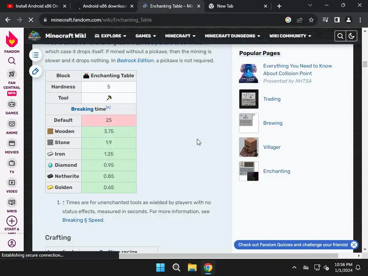368x276 pixels.
Task: Open the Bedrock Edition link
Action: (135, 60)
